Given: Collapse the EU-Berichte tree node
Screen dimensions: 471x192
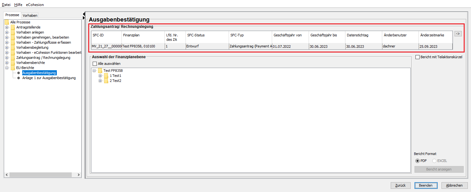Looking at the screenshot, I should (x=7, y=68).
